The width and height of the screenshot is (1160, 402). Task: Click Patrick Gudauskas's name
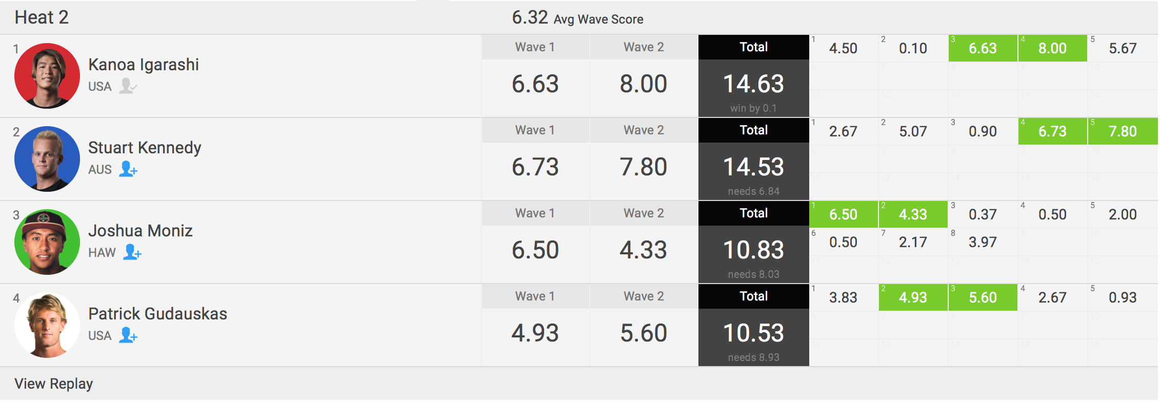pos(157,314)
